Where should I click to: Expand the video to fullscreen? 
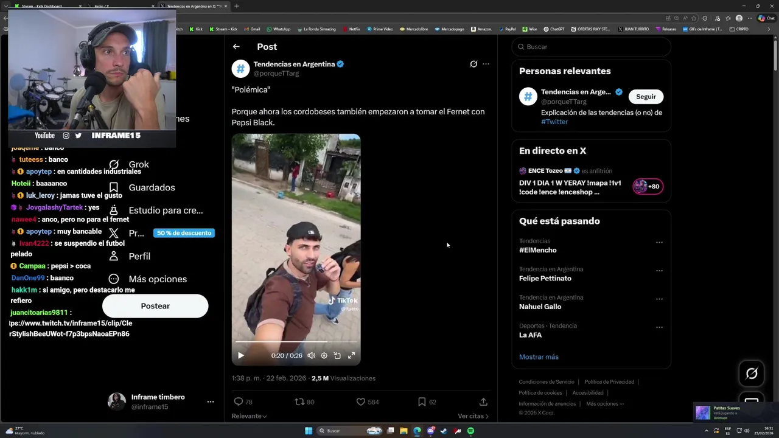pyautogui.click(x=351, y=355)
